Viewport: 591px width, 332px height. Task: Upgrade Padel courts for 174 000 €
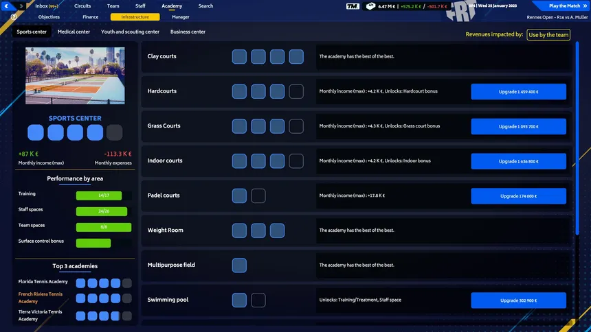pos(518,195)
